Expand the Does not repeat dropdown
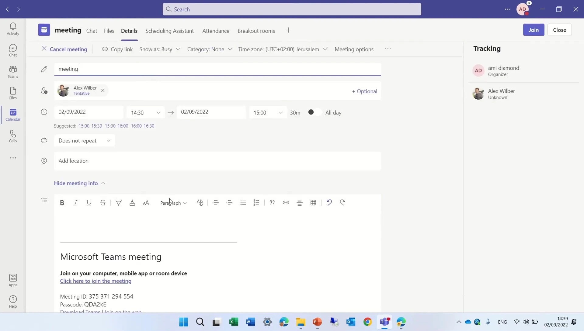 click(85, 141)
